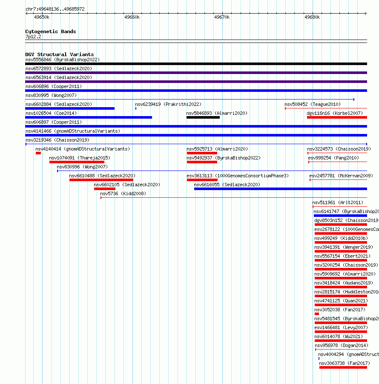The image size is (379, 384).
Task: Click the blue nsv6616055 feature bar
Action: tap(281, 189)
